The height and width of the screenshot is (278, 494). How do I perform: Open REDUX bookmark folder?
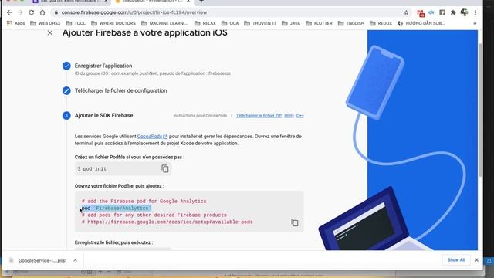tap(381, 23)
